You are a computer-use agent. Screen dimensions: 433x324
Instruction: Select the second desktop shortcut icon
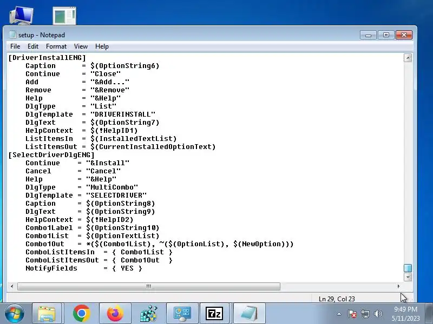(x=64, y=16)
